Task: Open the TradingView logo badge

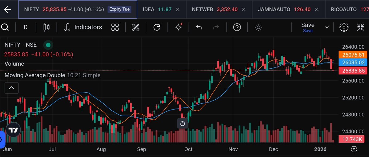Action: [x=13, y=130]
